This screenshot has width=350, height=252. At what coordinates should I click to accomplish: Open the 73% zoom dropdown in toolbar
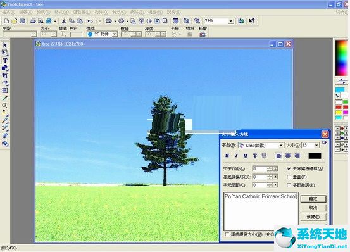[x=231, y=21]
